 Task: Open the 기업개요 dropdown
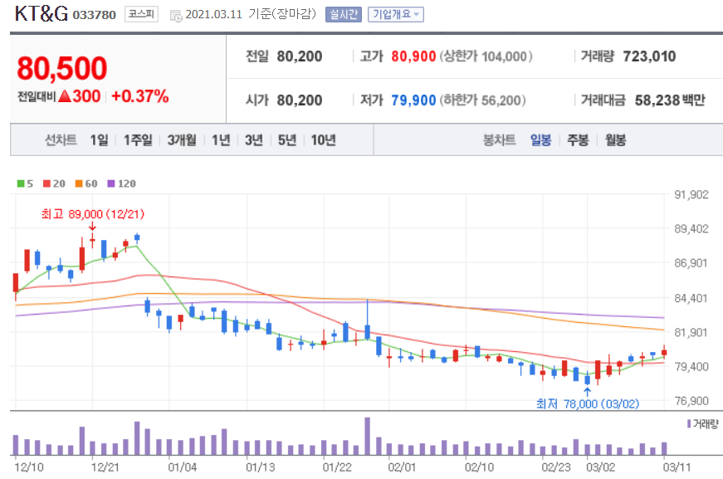[396, 14]
